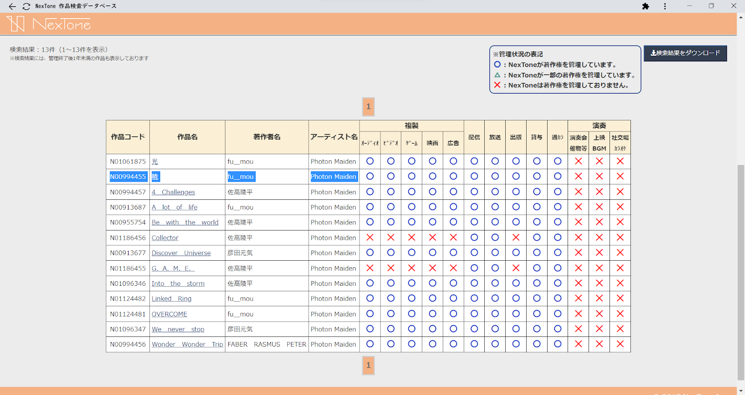Open the G. A. M. E. link

click(x=173, y=268)
